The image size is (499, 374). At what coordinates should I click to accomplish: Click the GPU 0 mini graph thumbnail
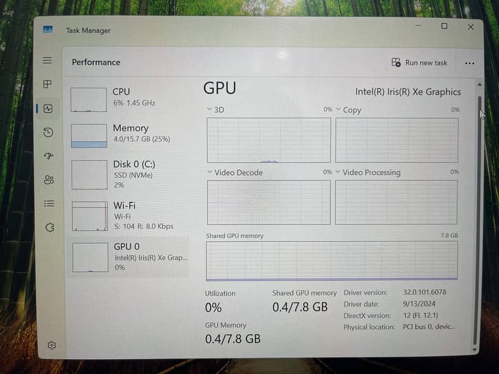(x=90, y=257)
